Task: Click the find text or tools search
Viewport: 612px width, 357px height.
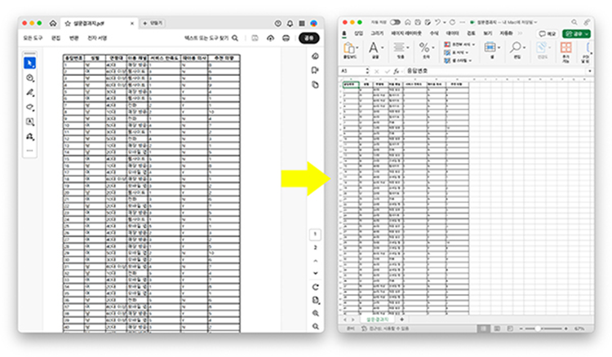Action: pos(211,38)
